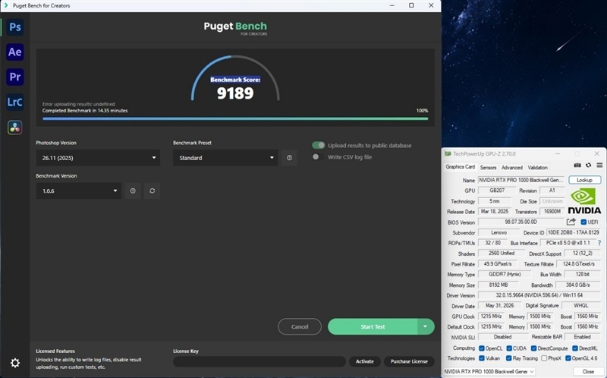The height and width of the screenshot is (378, 607).
Task: Click the Bus Interface question mark
Action: (599, 243)
